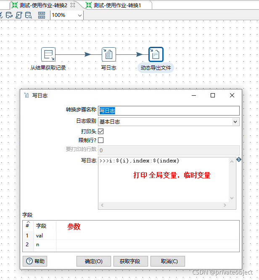Click the 动态导出文件 step icon

(x=156, y=54)
